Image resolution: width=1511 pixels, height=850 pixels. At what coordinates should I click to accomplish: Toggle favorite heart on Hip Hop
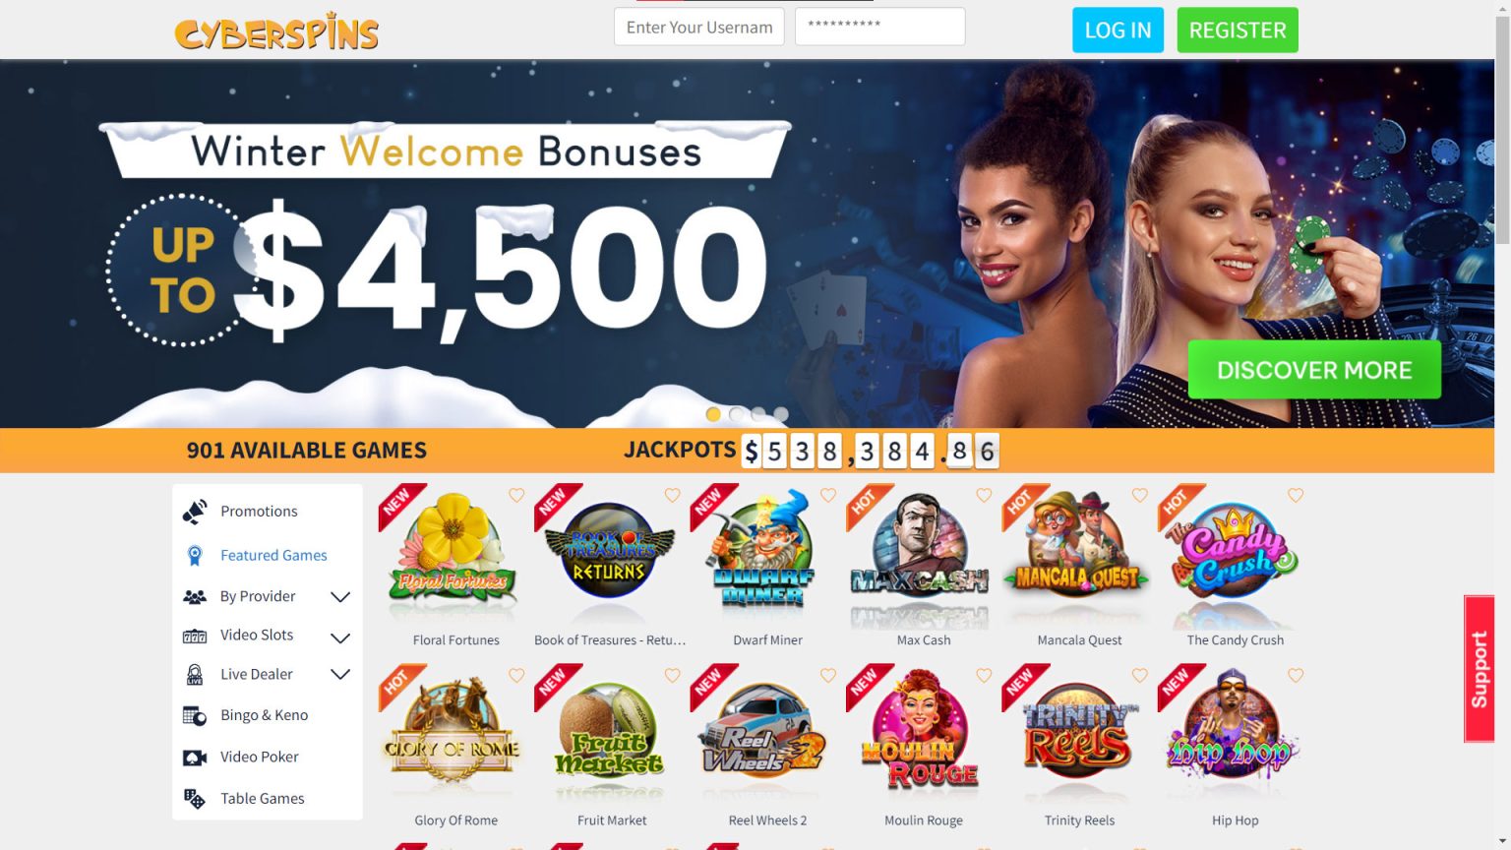click(x=1296, y=676)
